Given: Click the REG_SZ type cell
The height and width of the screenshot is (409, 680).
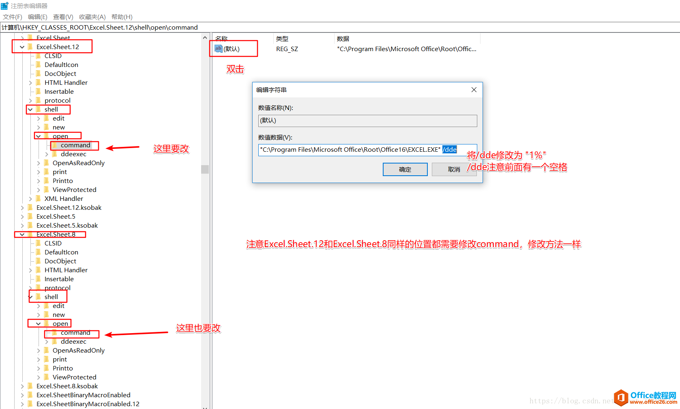Looking at the screenshot, I should coord(287,49).
